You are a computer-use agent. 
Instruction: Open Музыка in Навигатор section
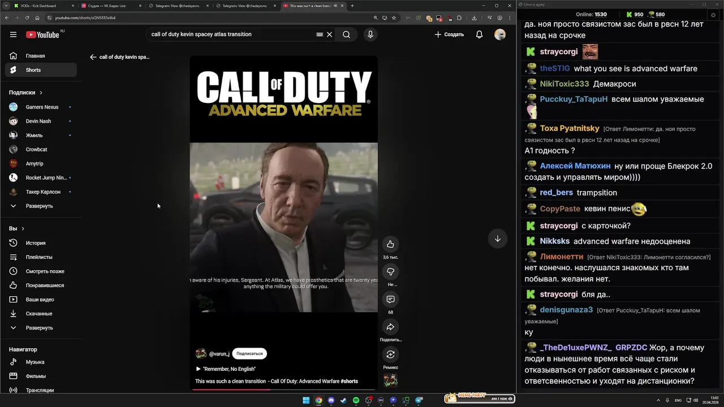tap(41, 362)
